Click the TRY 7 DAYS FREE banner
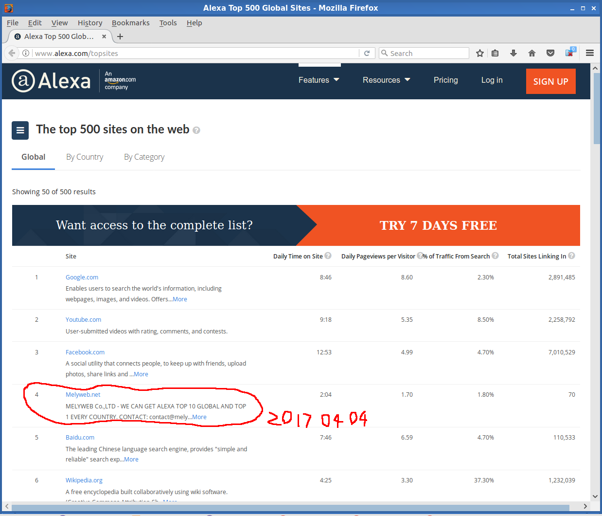Screen dimensions: 602x516 [x=438, y=225]
